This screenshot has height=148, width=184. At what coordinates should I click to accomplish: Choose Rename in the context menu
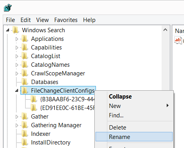point(134,137)
